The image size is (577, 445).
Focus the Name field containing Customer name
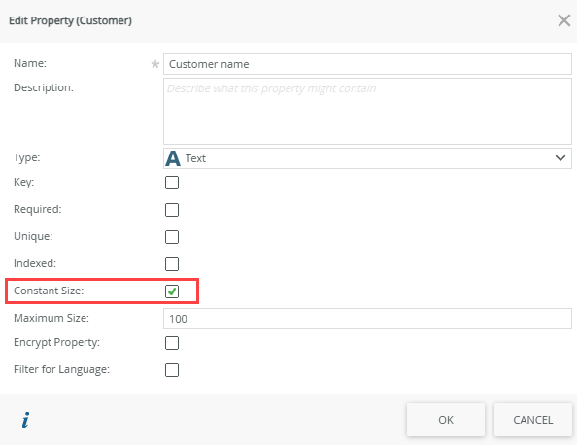click(367, 64)
